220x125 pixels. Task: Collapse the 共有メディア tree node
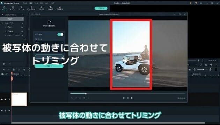point(2,23)
